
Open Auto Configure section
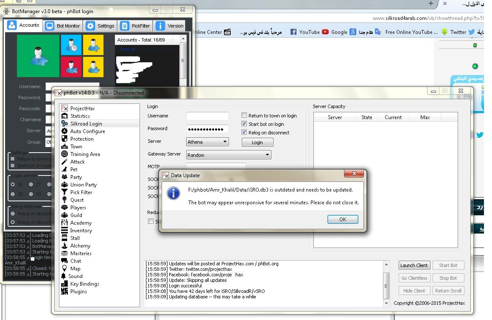[x=87, y=131]
